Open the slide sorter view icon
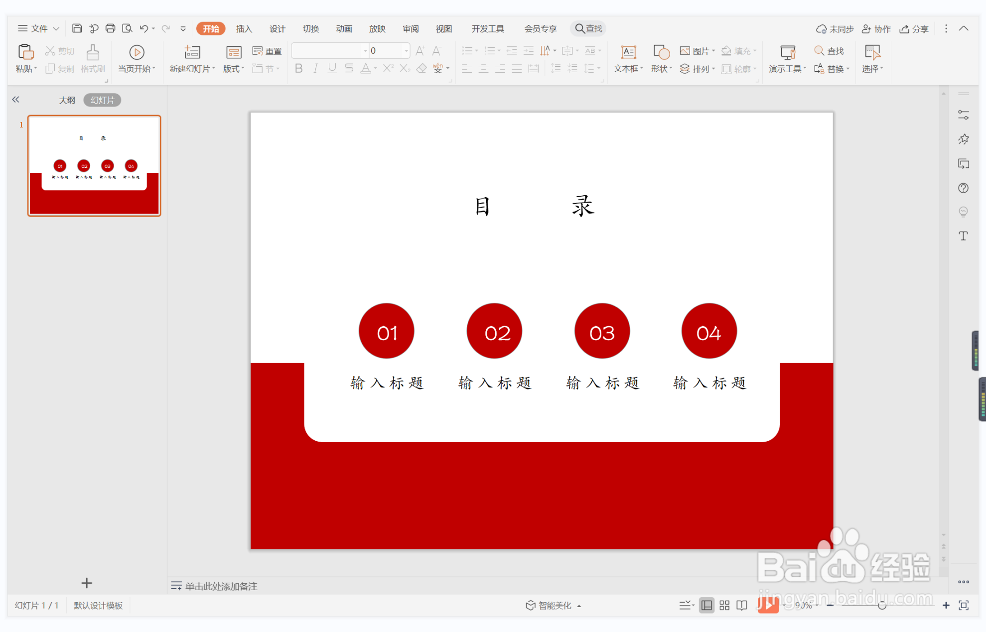 point(724,606)
